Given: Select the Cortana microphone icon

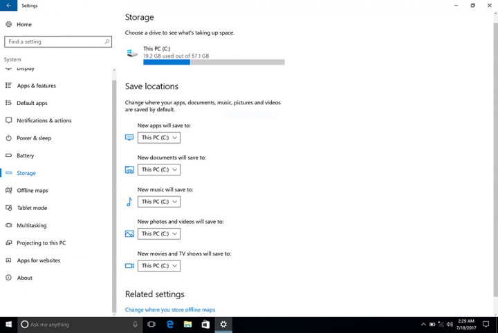Looking at the screenshot, I should click(x=135, y=325).
